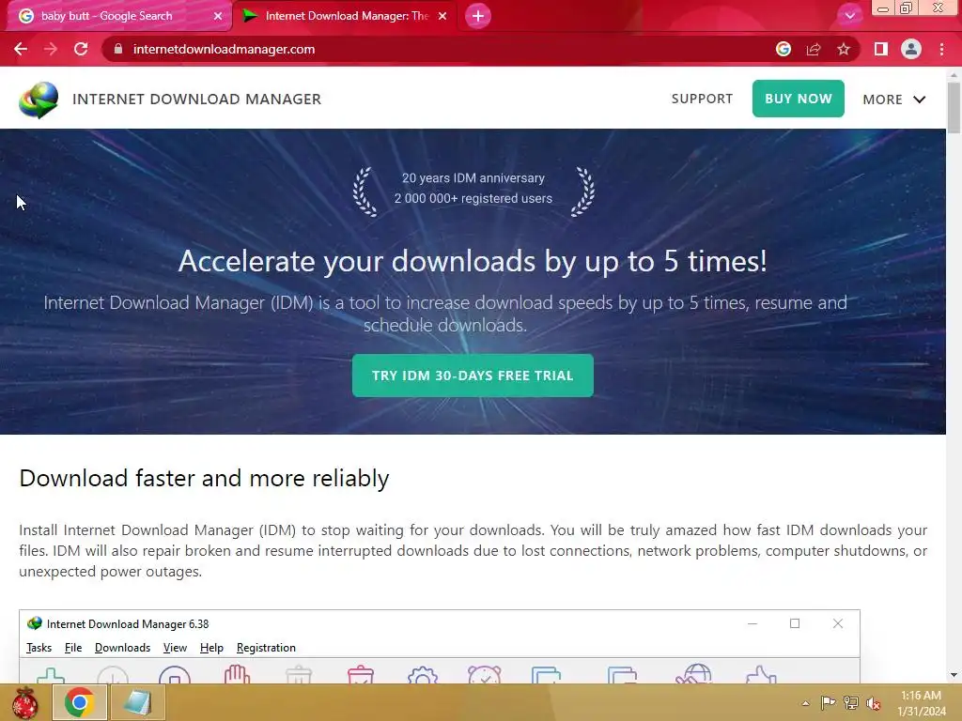Close the Internet Download Manager tab
This screenshot has width=962, height=721.
tap(442, 16)
